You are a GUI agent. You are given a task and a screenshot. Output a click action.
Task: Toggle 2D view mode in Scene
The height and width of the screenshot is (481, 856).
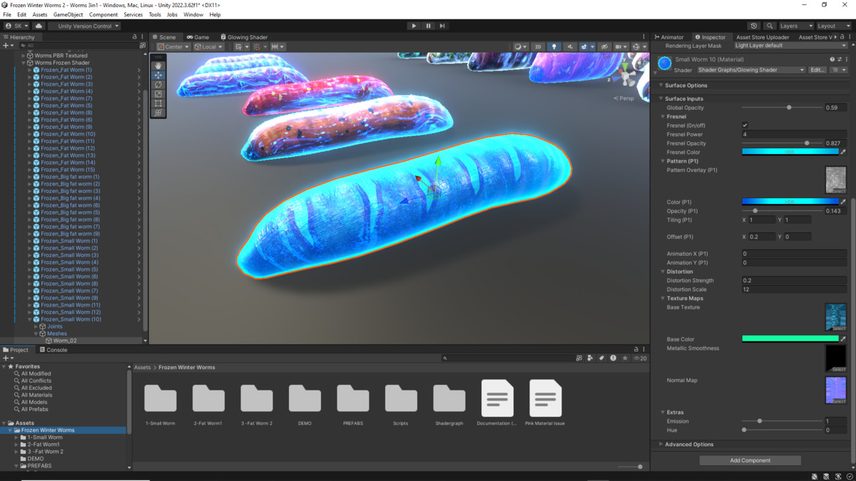pos(538,47)
